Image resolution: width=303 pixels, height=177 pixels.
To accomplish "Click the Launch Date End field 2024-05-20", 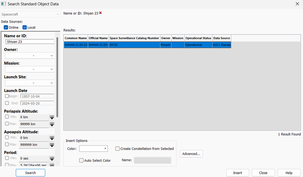I will (x=37, y=103).
